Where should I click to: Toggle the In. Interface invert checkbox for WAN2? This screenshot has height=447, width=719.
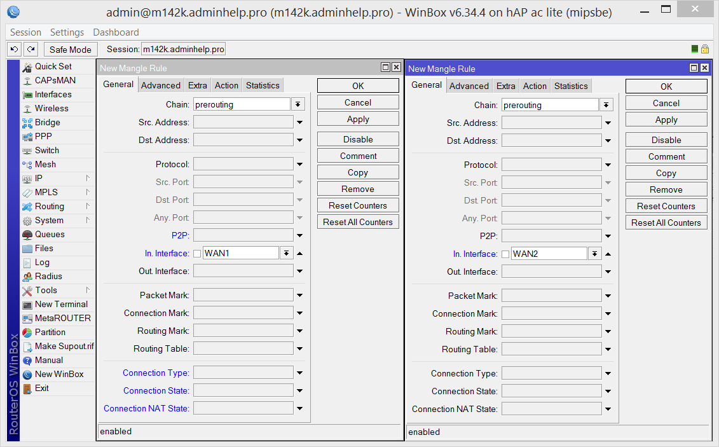pyautogui.click(x=505, y=254)
